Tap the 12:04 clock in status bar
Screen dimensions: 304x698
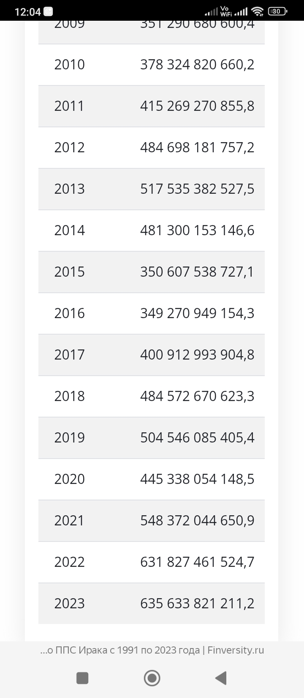click(x=27, y=12)
